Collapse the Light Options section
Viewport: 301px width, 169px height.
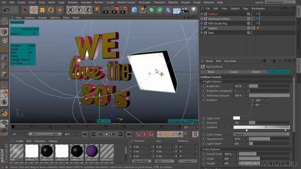[x=203, y=81]
